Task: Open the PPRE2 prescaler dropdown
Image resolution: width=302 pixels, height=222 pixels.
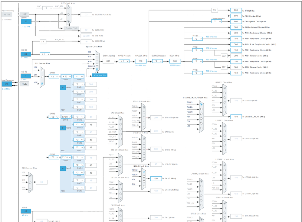Action: click(x=197, y=62)
